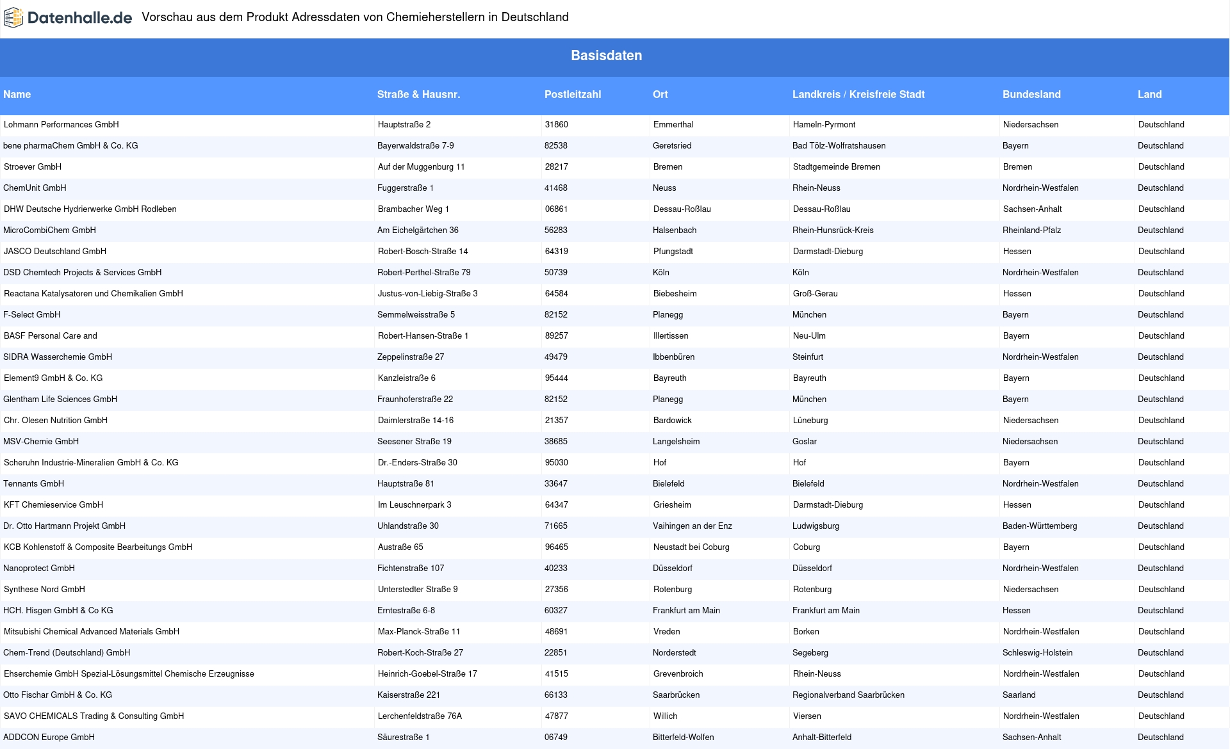Click the Name column header
The width and height of the screenshot is (1230, 749).
(17, 94)
